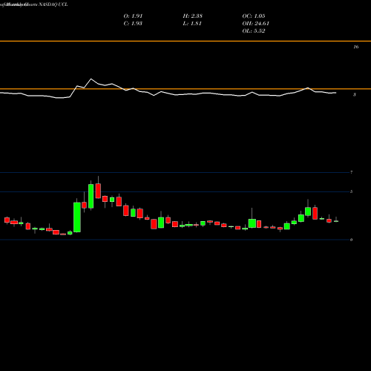Select the 'OC: 1.05' reading

pos(254,16)
